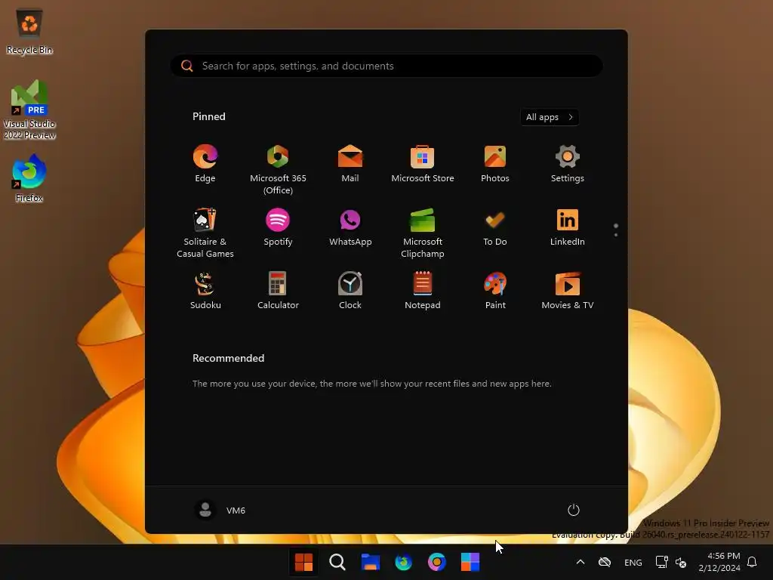
Task: Open the Chrome-style browser on taskbar
Action: (x=437, y=562)
